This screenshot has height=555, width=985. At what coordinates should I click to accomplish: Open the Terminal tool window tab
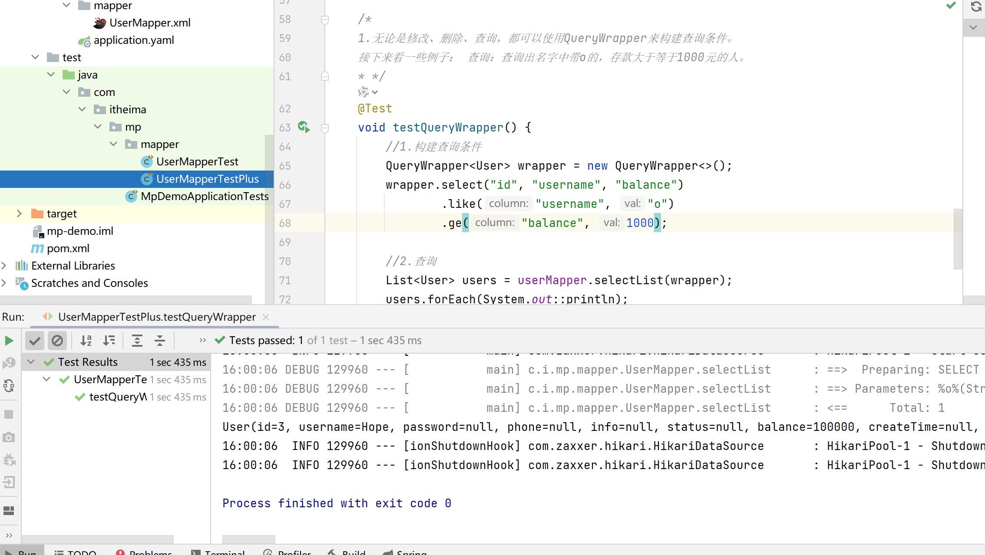pos(218,552)
